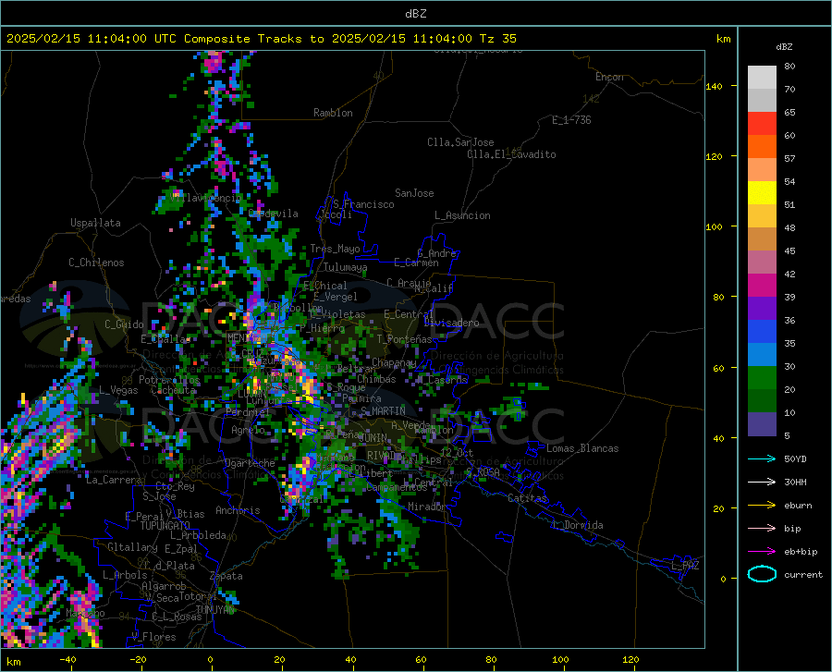Click the '65' label on dBZ scale

click(789, 113)
